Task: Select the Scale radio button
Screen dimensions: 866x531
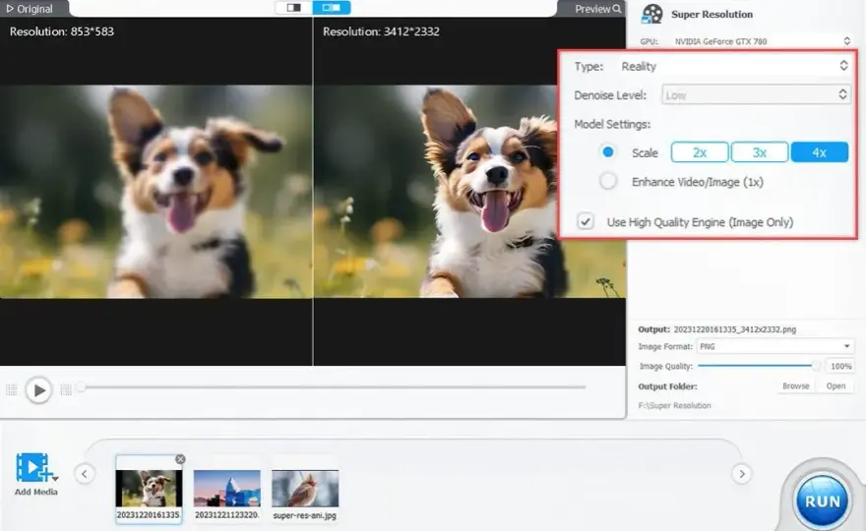Action: tap(608, 151)
